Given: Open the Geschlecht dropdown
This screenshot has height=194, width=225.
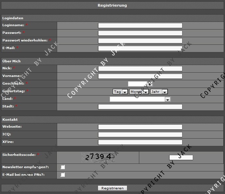Looking at the screenshot, I should [140, 84].
